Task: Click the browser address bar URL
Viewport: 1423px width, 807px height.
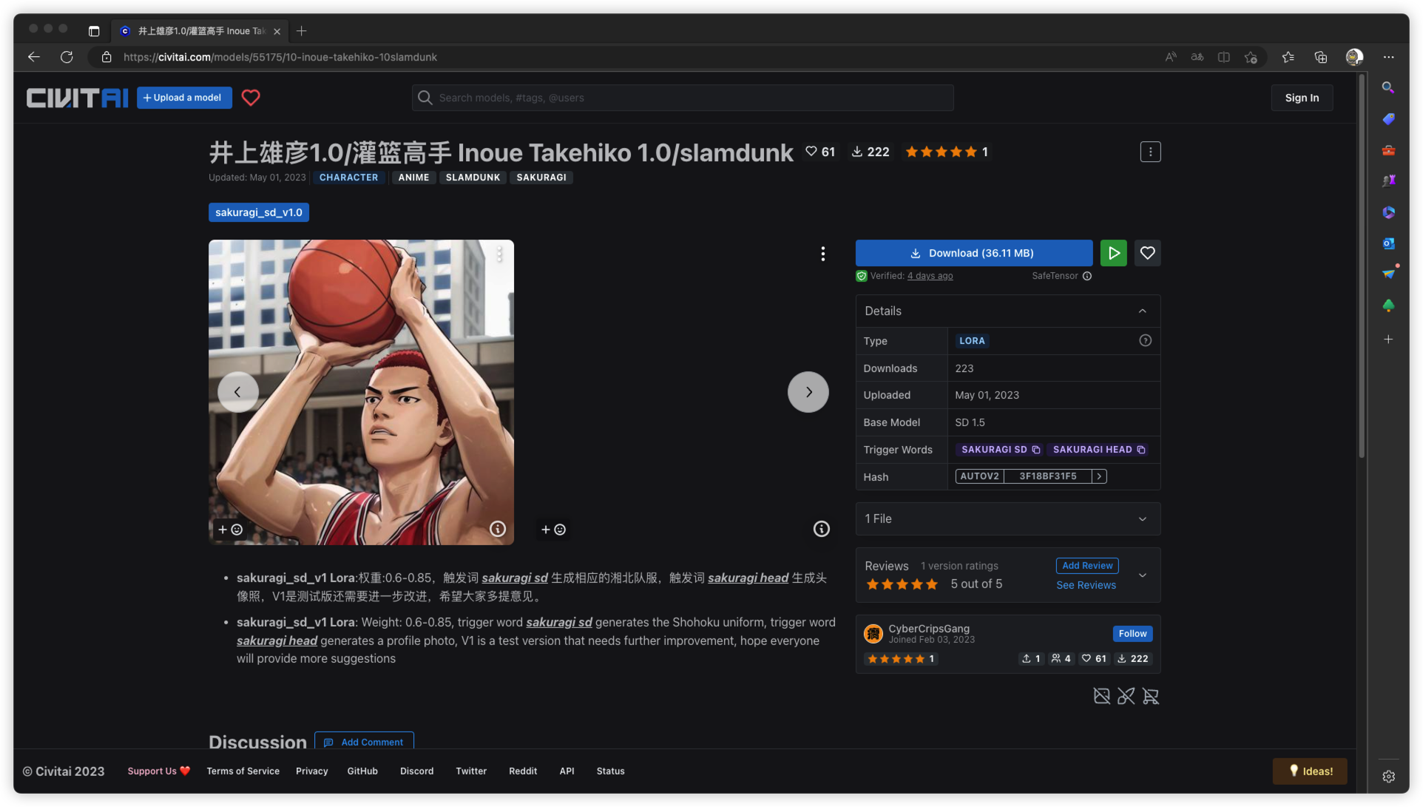Action: pyautogui.click(x=280, y=57)
